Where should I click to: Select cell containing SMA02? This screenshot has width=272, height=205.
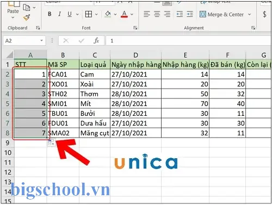(x=63, y=133)
